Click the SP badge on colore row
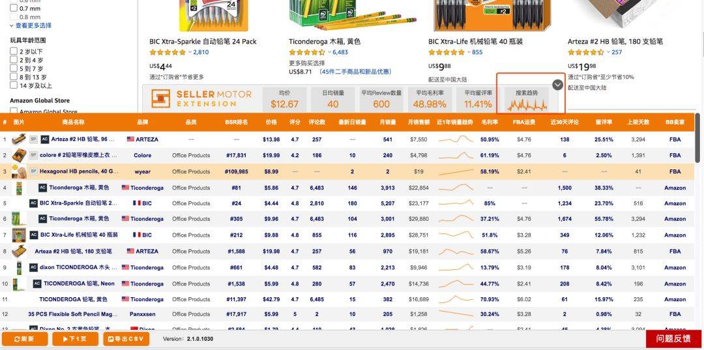The width and height of the screenshot is (704, 350). click(33, 155)
